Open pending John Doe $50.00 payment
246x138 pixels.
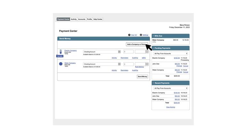pos(177,64)
